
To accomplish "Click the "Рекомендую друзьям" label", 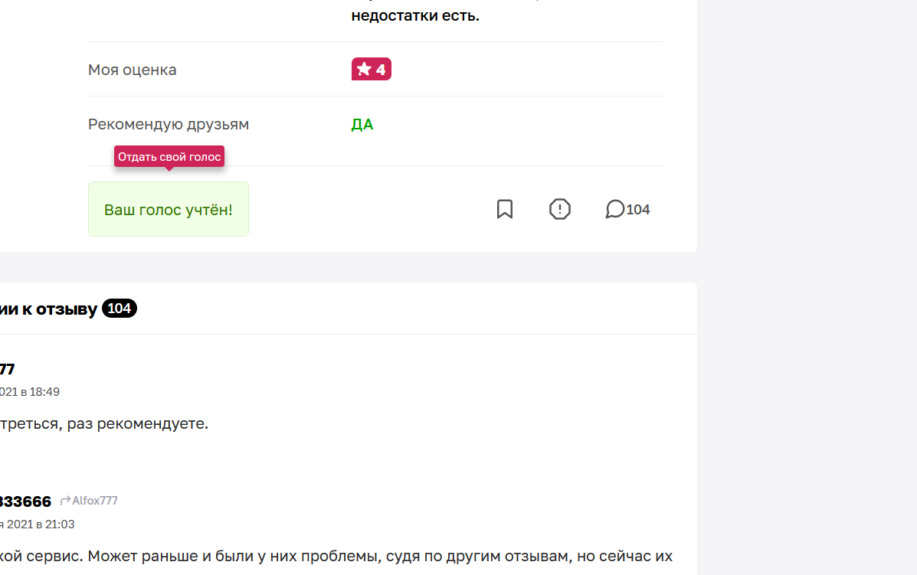I will [x=169, y=125].
